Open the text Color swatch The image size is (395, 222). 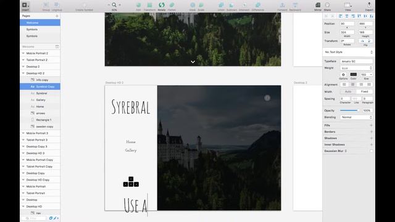click(354, 75)
